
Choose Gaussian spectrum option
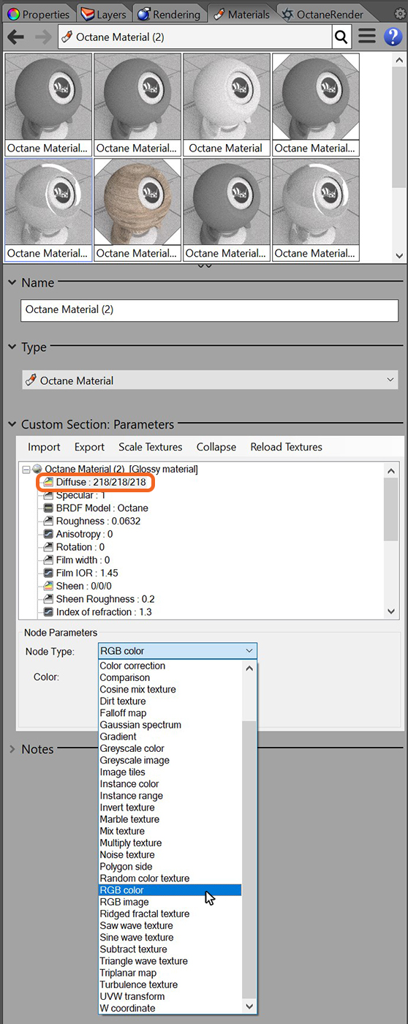coord(140,725)
